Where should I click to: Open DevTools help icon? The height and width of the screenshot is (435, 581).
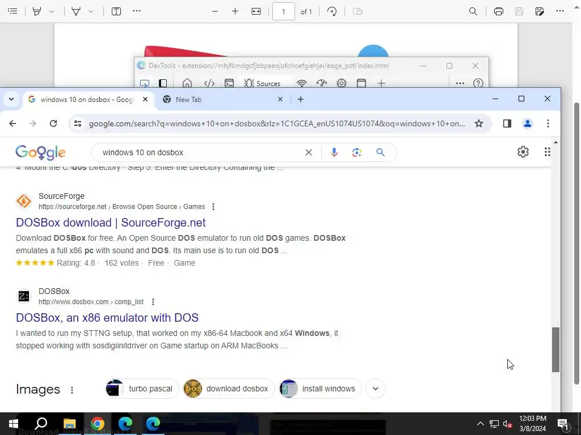pos(478,83)
